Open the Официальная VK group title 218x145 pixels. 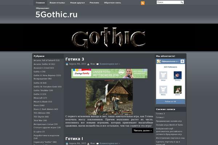[x=170, y=61]
